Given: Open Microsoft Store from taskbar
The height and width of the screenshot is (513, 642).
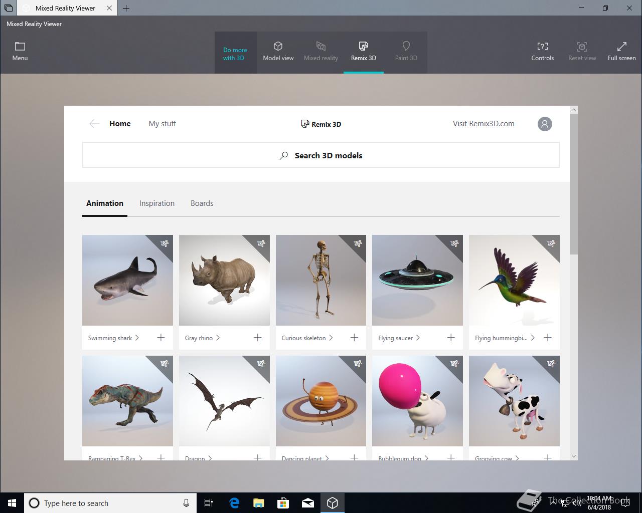Looking at the screenshot, I should [x=283, y=503].
